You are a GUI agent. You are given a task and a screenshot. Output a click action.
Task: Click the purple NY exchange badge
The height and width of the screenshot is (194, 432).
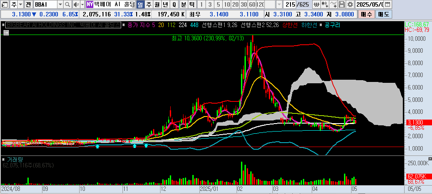[90, 4]
